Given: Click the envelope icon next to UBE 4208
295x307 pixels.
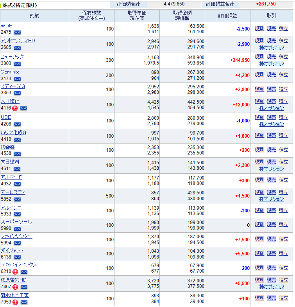Looking at the screenshot, I should coord(17,124).
